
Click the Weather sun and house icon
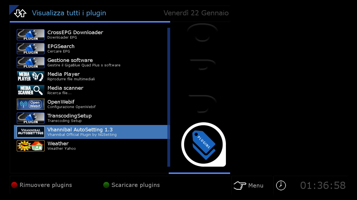pos(31,146)
